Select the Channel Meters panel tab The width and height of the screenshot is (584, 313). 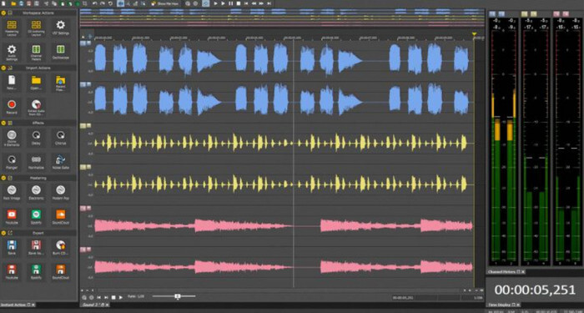(x=506, y=272)
